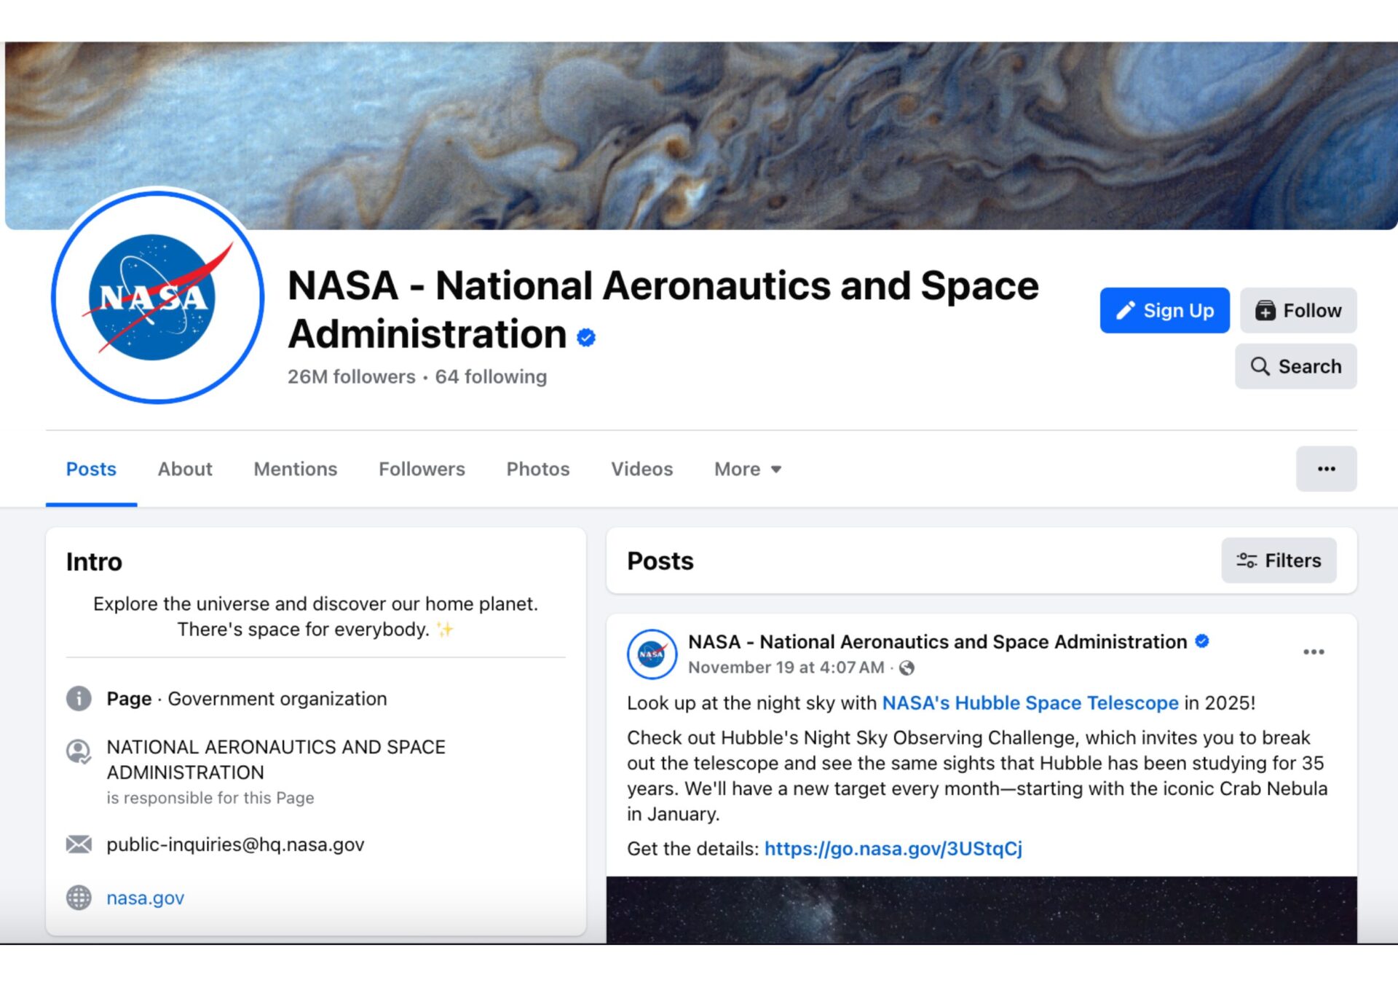
Task: Expand the More dropdown menu
Action: [x=748, y=469]
